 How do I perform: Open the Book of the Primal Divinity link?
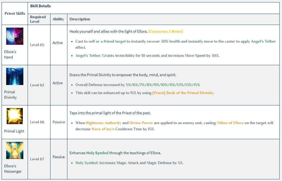[x=183, y=93]
